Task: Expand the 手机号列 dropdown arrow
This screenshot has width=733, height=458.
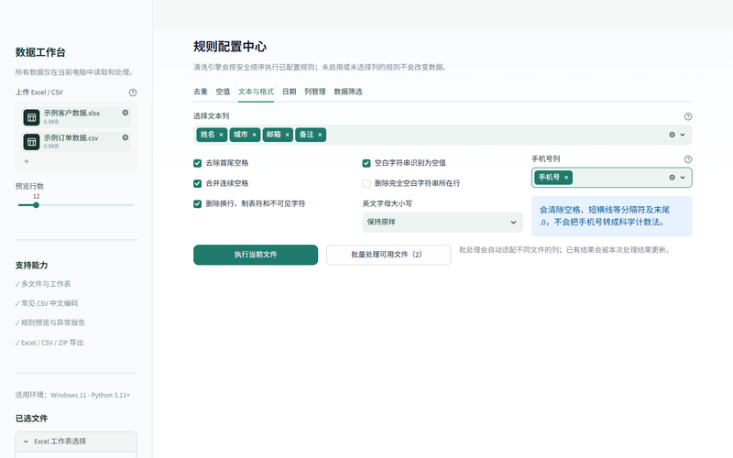Action: pos(683,178)
